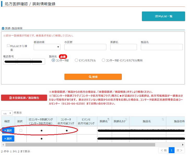
Task: Open the 件表示 page size dropdown
Action: click(7, 113)
